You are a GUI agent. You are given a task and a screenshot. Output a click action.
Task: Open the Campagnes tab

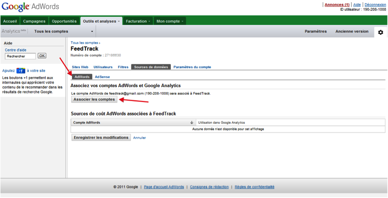point(34,21)
